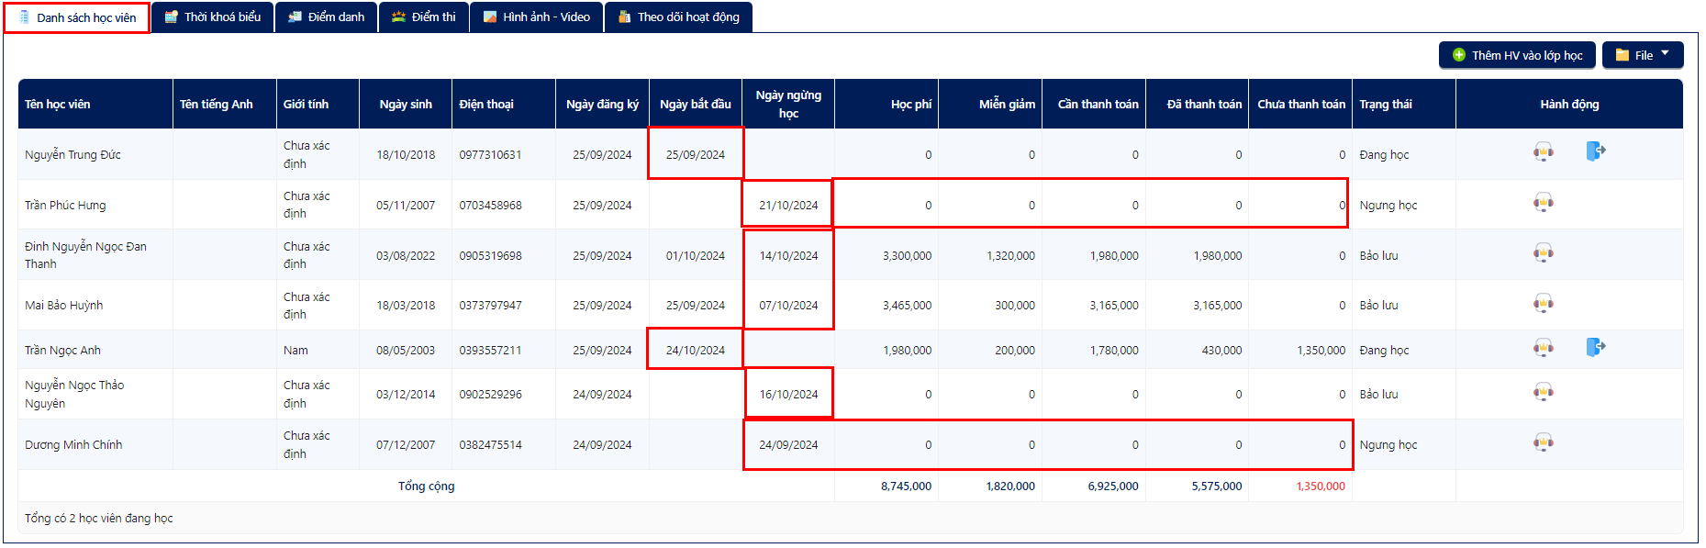Image resolution: width=1706 pixels, height=548 pixels.
Task: Click phone number 0977310631
Action: coord(490,154)
